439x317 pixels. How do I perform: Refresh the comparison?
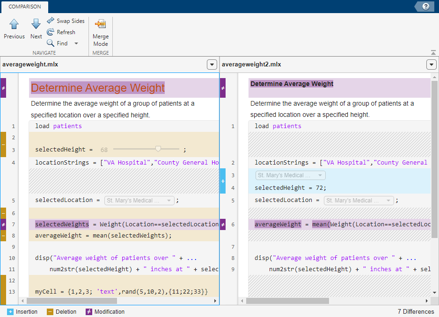(x=51, y=32)
